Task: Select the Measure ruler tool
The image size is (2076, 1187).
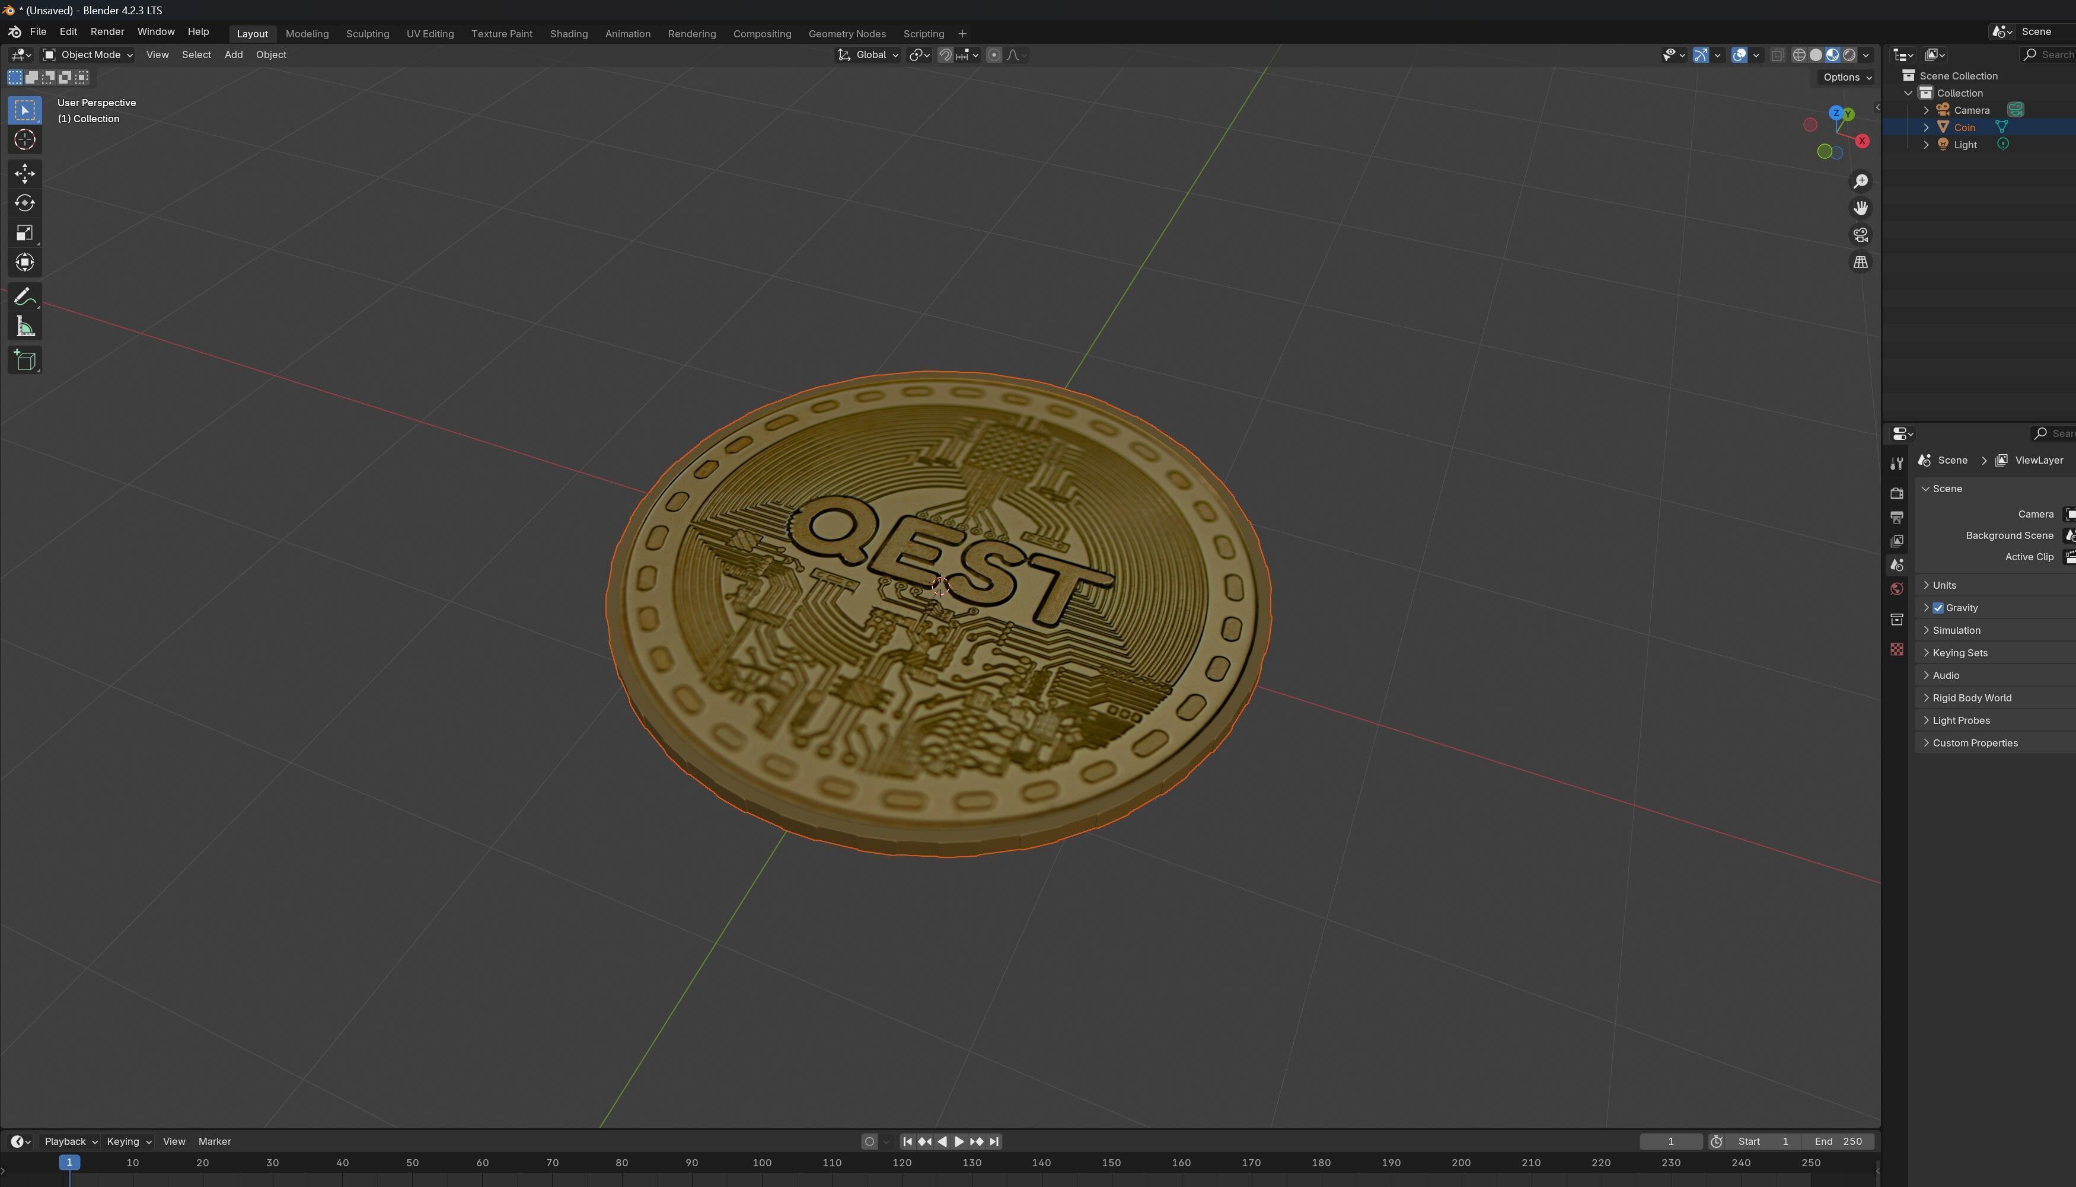Action: [24, 327]
